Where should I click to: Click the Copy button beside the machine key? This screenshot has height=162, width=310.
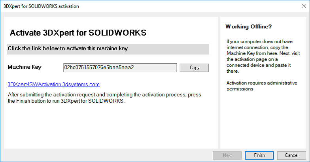pyautogui.click(x=194, y=68)
